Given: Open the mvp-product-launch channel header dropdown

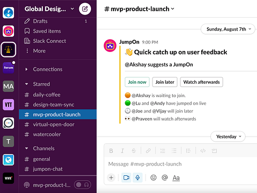Looking at the screenshot, I should click(x=139, y=9).
